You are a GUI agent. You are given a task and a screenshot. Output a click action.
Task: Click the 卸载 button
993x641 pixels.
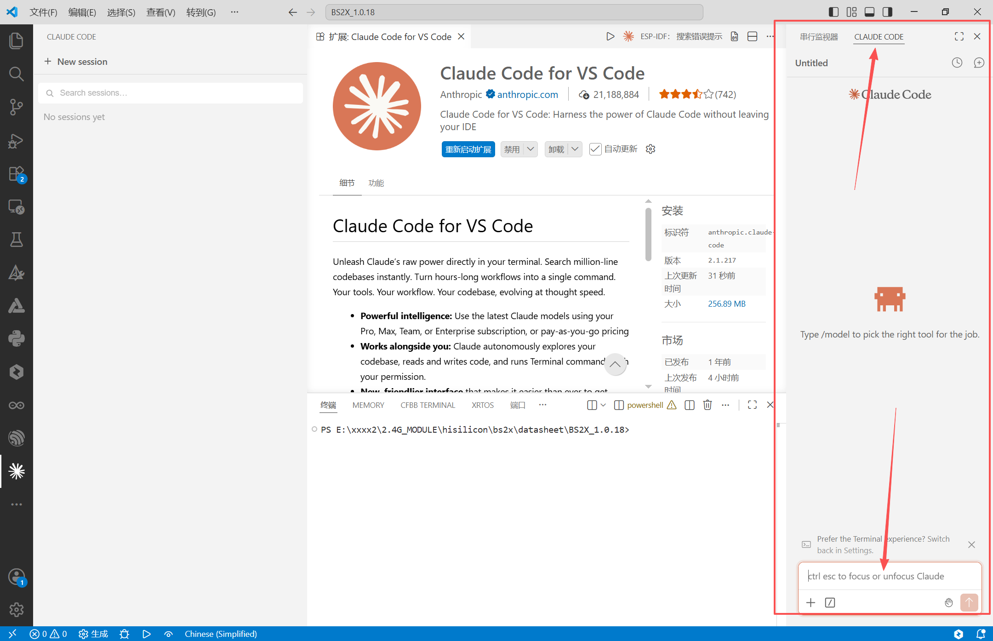tap(556, 149)
